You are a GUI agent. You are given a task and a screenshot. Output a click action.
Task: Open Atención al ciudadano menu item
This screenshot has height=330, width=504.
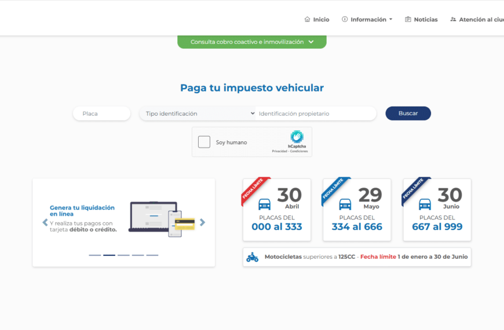(x=477, y=19)
